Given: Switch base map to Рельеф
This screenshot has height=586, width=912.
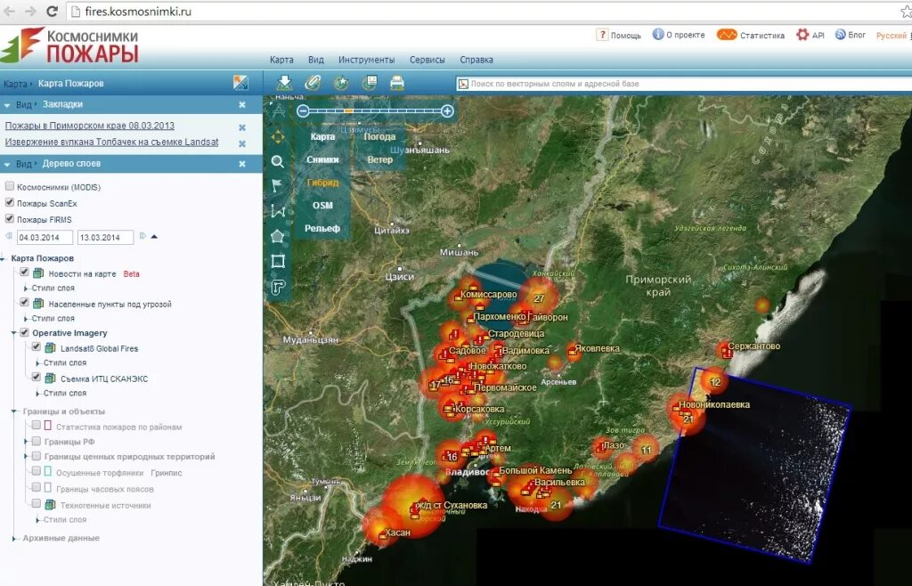Looking at the screenshot, I should (x=322, y=229).
